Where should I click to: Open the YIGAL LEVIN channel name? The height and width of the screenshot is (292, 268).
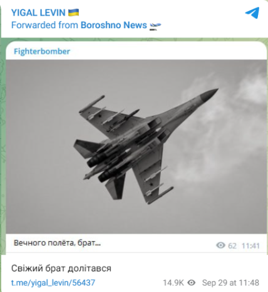point(38,13)
